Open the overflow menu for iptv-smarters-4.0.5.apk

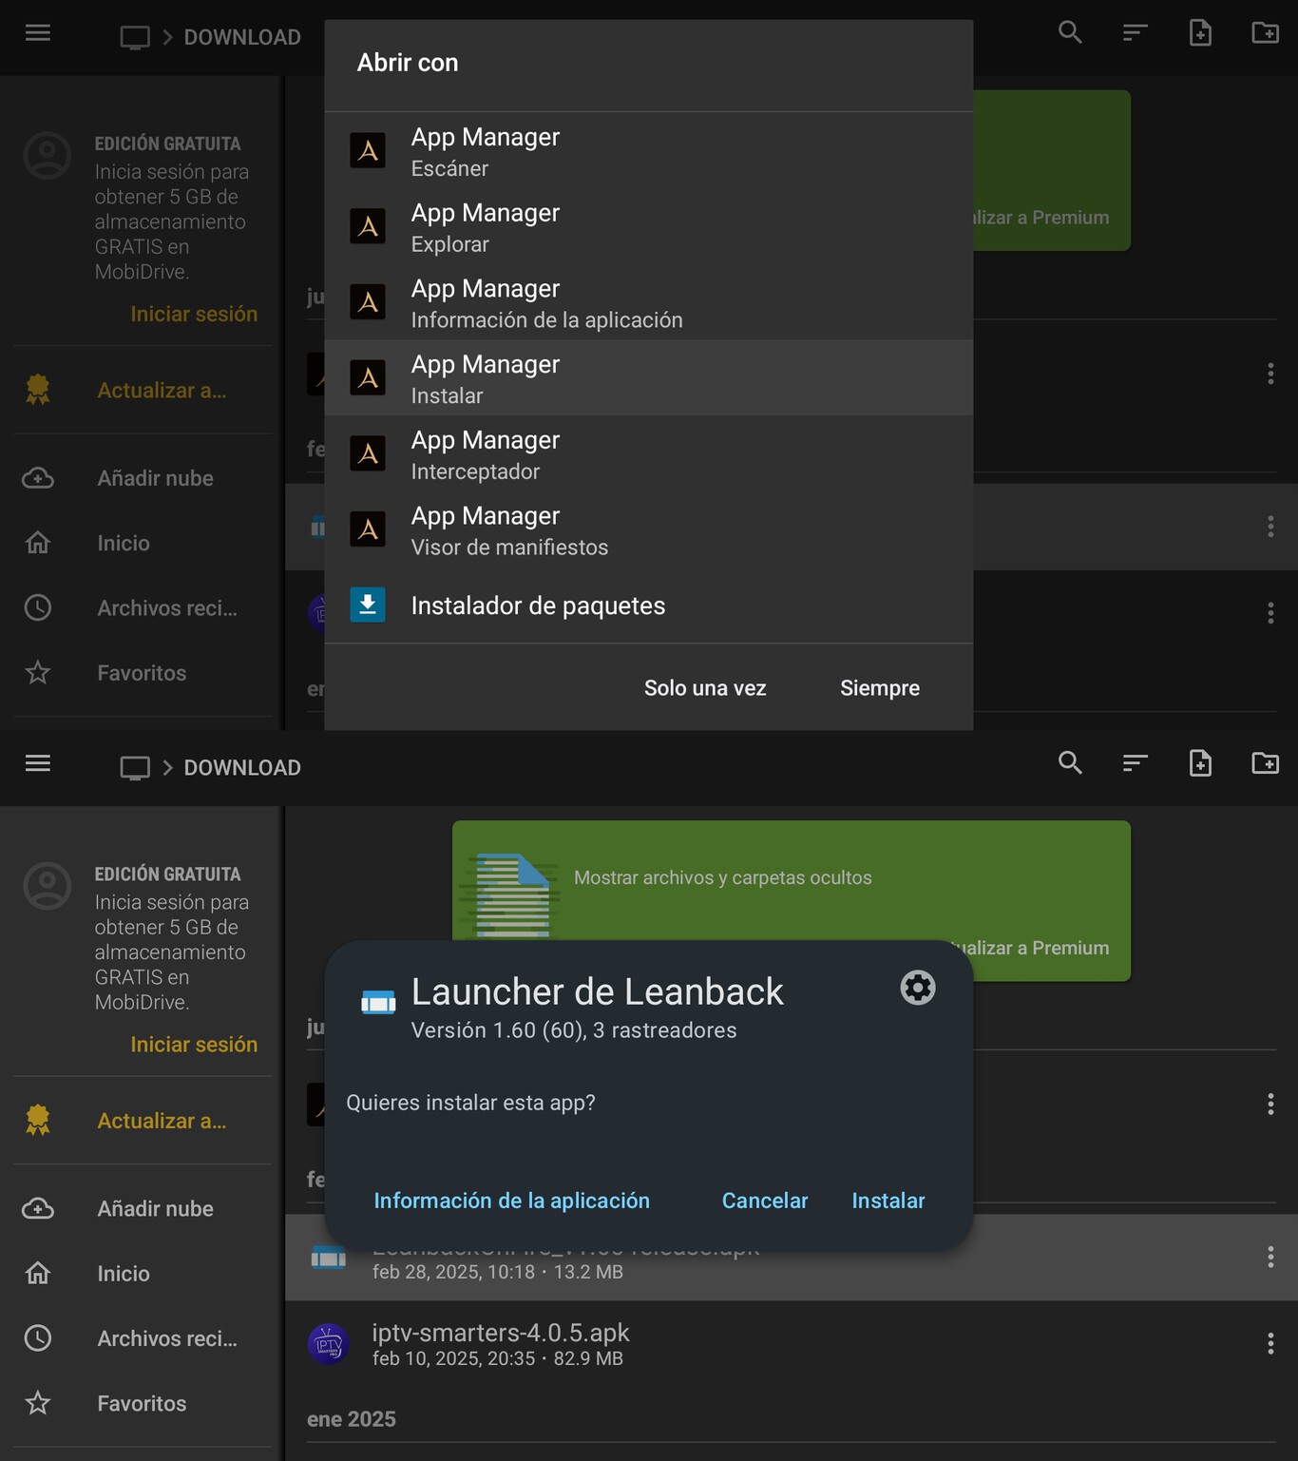1271,1344
